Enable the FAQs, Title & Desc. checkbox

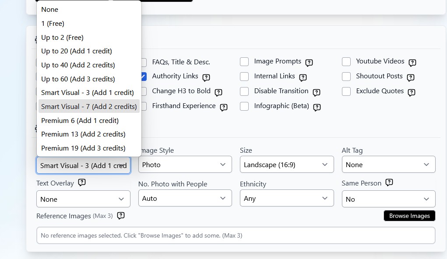[144, 62]
